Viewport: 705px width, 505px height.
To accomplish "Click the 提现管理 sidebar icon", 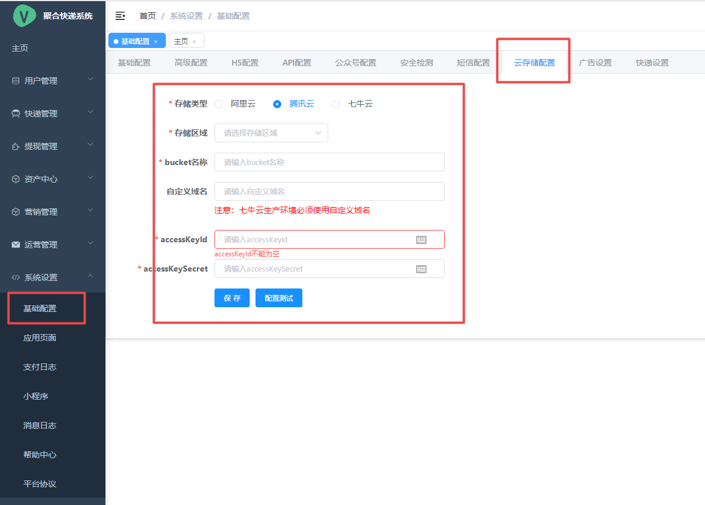I will pyautogui.click(x=16, y=146).
